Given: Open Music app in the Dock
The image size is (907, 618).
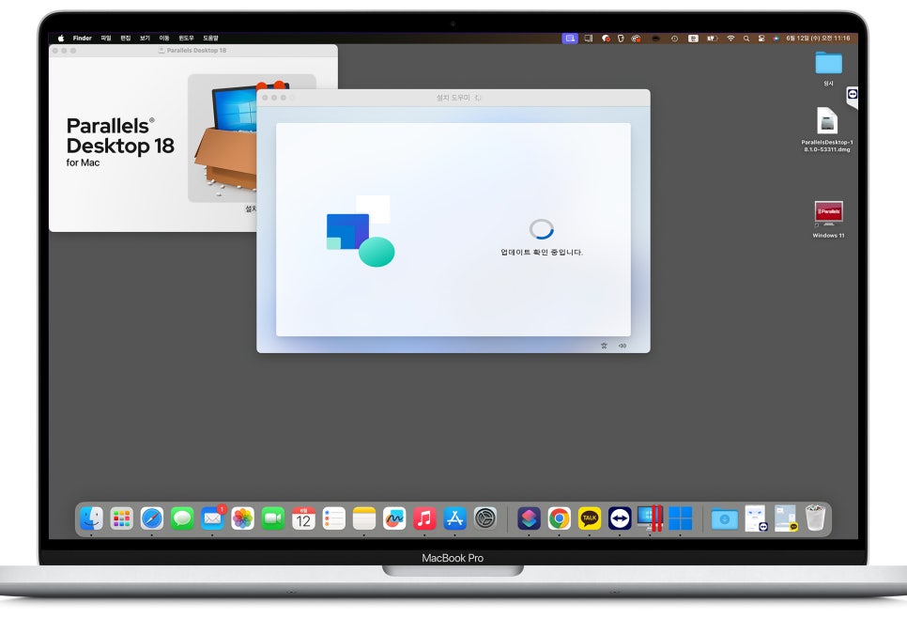Looking at the screenshot, I should coord(424,518).
